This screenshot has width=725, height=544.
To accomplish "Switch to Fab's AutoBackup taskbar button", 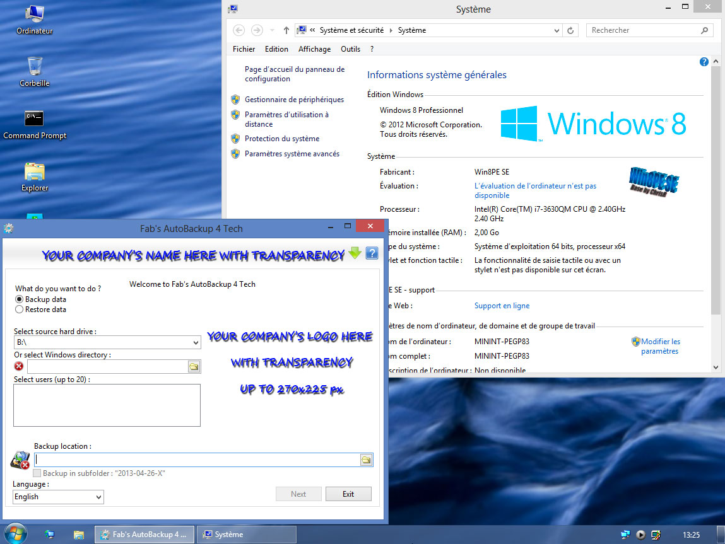I will [144, 535].
